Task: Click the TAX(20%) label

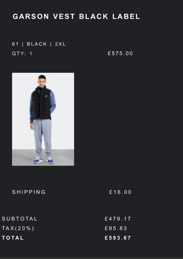Action: [x=18, y=228]
